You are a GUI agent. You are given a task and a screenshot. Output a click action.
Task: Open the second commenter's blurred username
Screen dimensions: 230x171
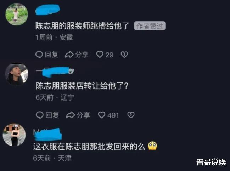click(55, 72)
